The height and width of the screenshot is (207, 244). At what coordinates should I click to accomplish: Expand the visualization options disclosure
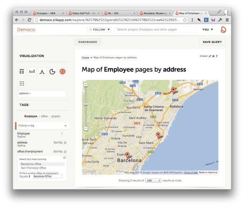point(25,93)
